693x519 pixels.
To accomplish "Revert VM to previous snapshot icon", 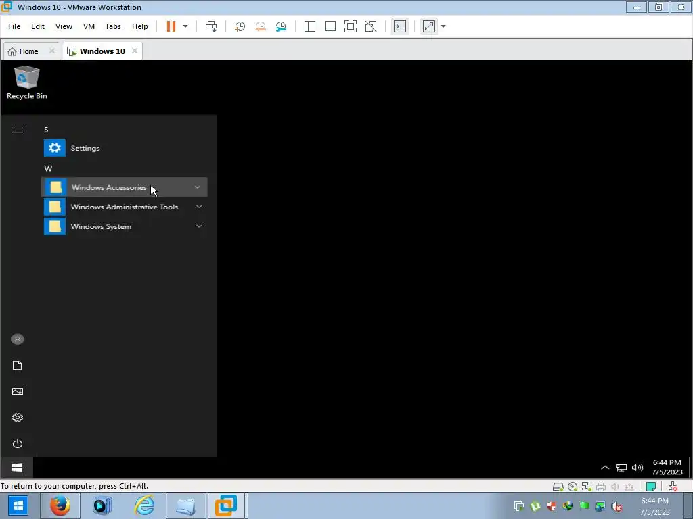I will click(x=261, y=26).
